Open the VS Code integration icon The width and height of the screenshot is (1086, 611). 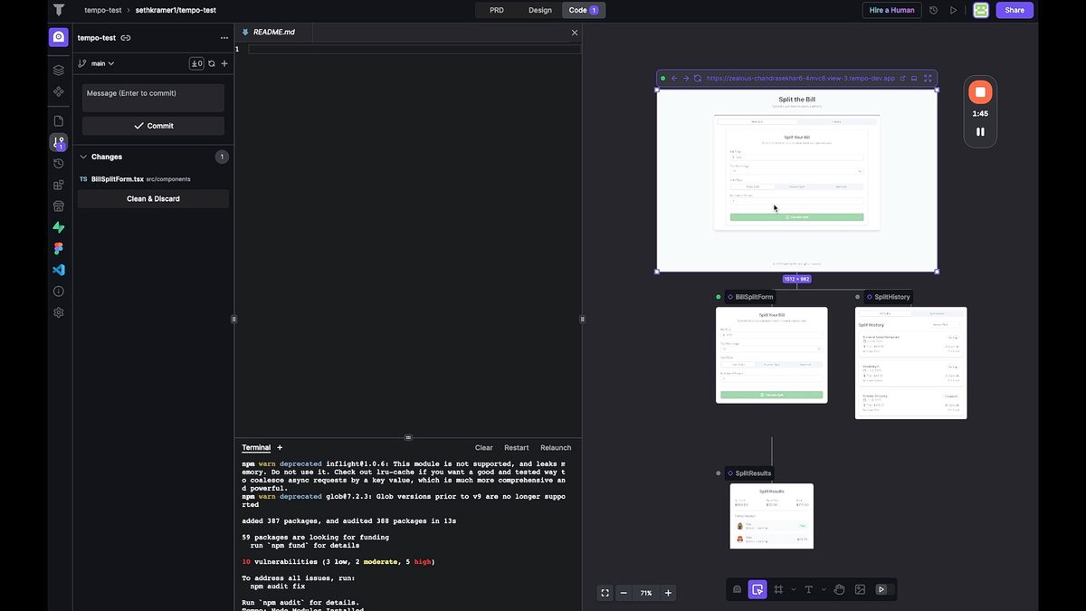tap(59, 270)
